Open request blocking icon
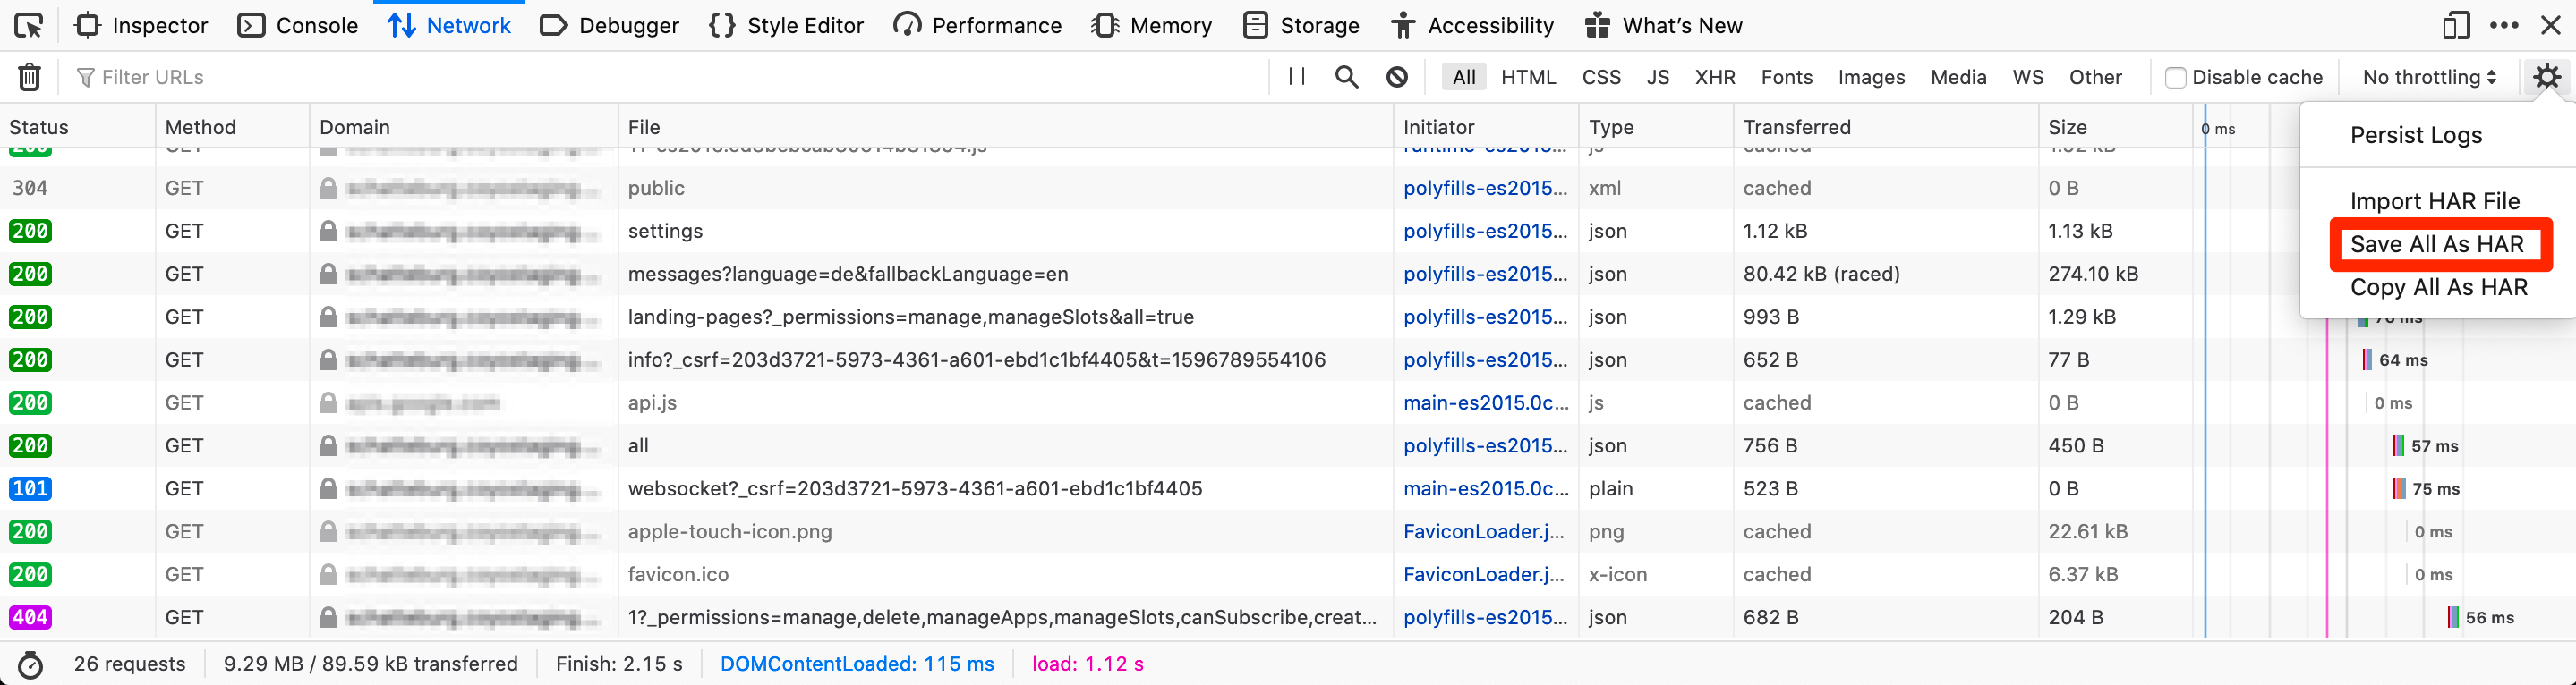 pos(1397,77)
